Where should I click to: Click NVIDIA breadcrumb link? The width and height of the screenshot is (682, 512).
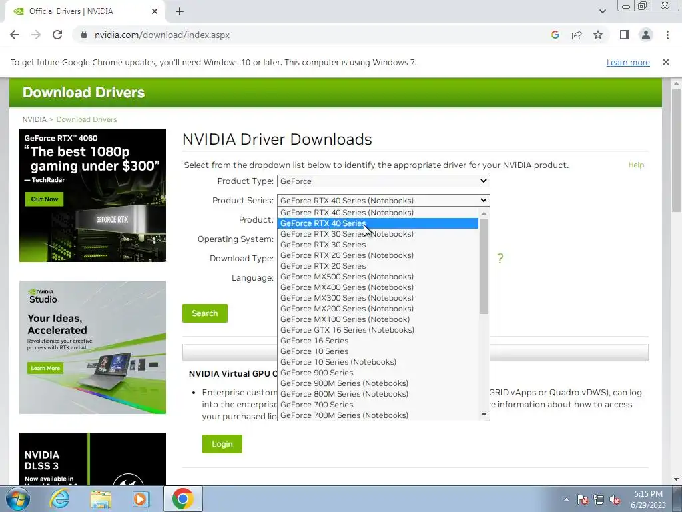tap(35, 119)
